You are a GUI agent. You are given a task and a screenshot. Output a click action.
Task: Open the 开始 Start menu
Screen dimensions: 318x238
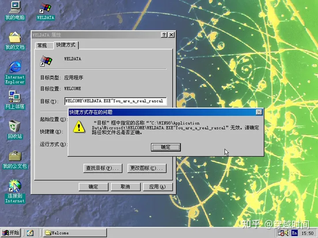point(11,233)
